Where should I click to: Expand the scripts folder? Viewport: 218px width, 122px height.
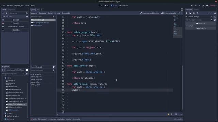tap(4, 113)
